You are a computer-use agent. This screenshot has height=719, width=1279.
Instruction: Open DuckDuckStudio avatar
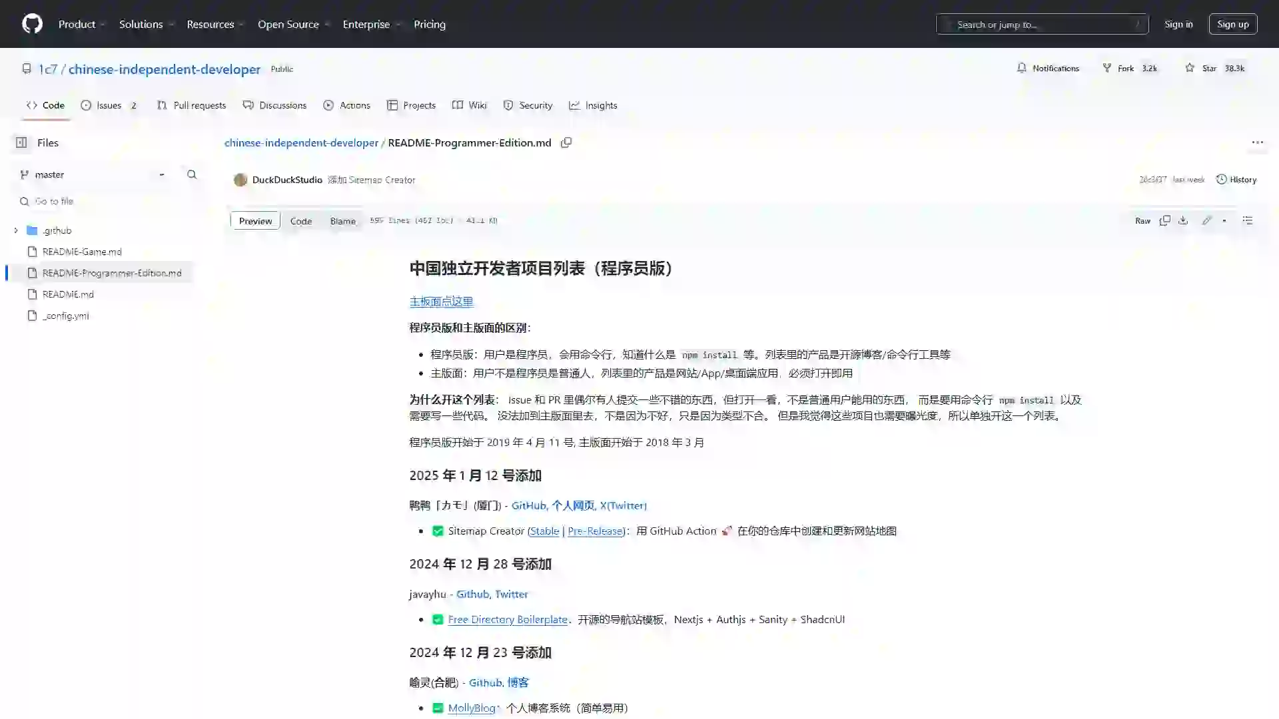coord(240,180)
